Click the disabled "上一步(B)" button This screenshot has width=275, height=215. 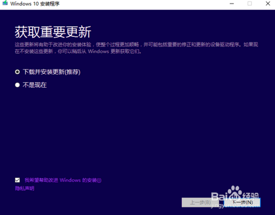coord(200,203)
